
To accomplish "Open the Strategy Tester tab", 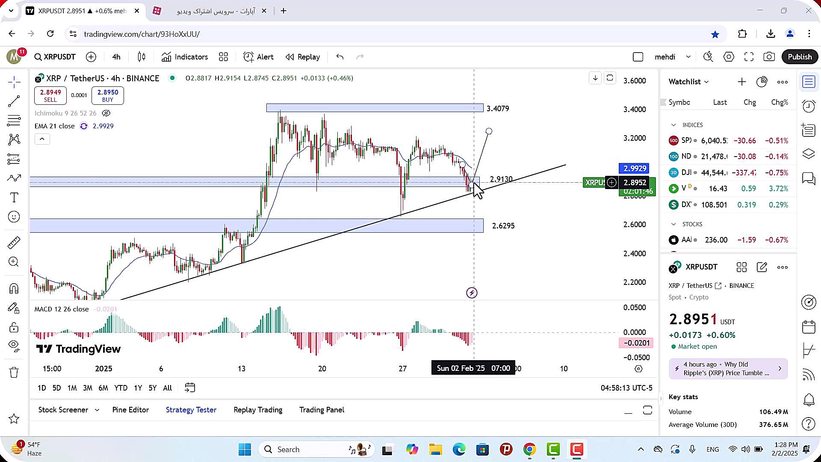I will 191,410.
